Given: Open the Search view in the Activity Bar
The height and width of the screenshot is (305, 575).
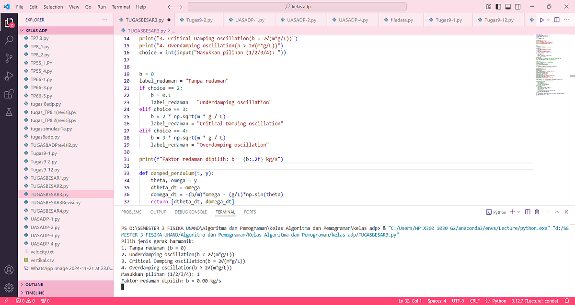Looking at the screenshot, I should click(9, 41).
